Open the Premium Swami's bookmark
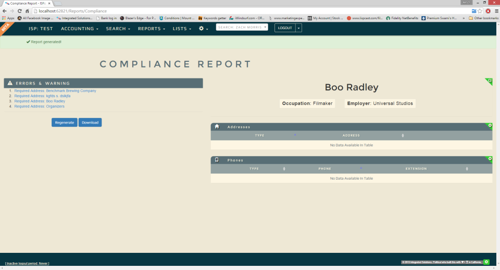500x270 pixels. pos(440,18)
